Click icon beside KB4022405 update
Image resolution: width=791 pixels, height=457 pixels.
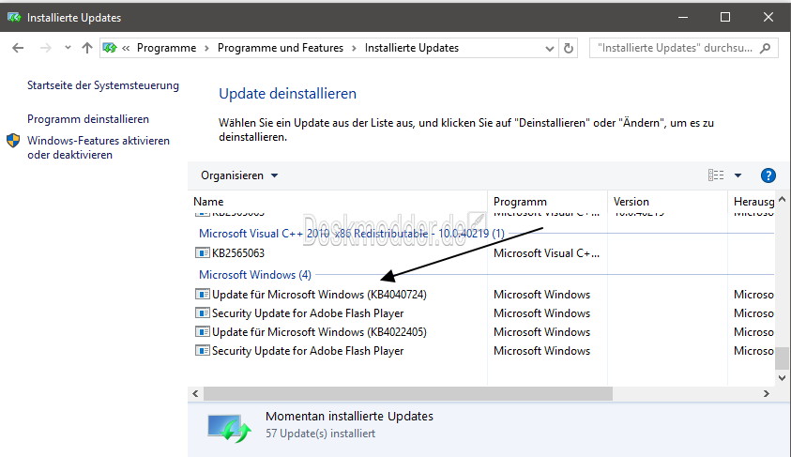pos(203,332)
